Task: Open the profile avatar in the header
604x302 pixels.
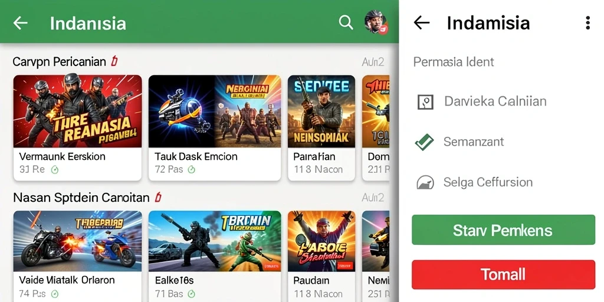Action: (375, 22)
